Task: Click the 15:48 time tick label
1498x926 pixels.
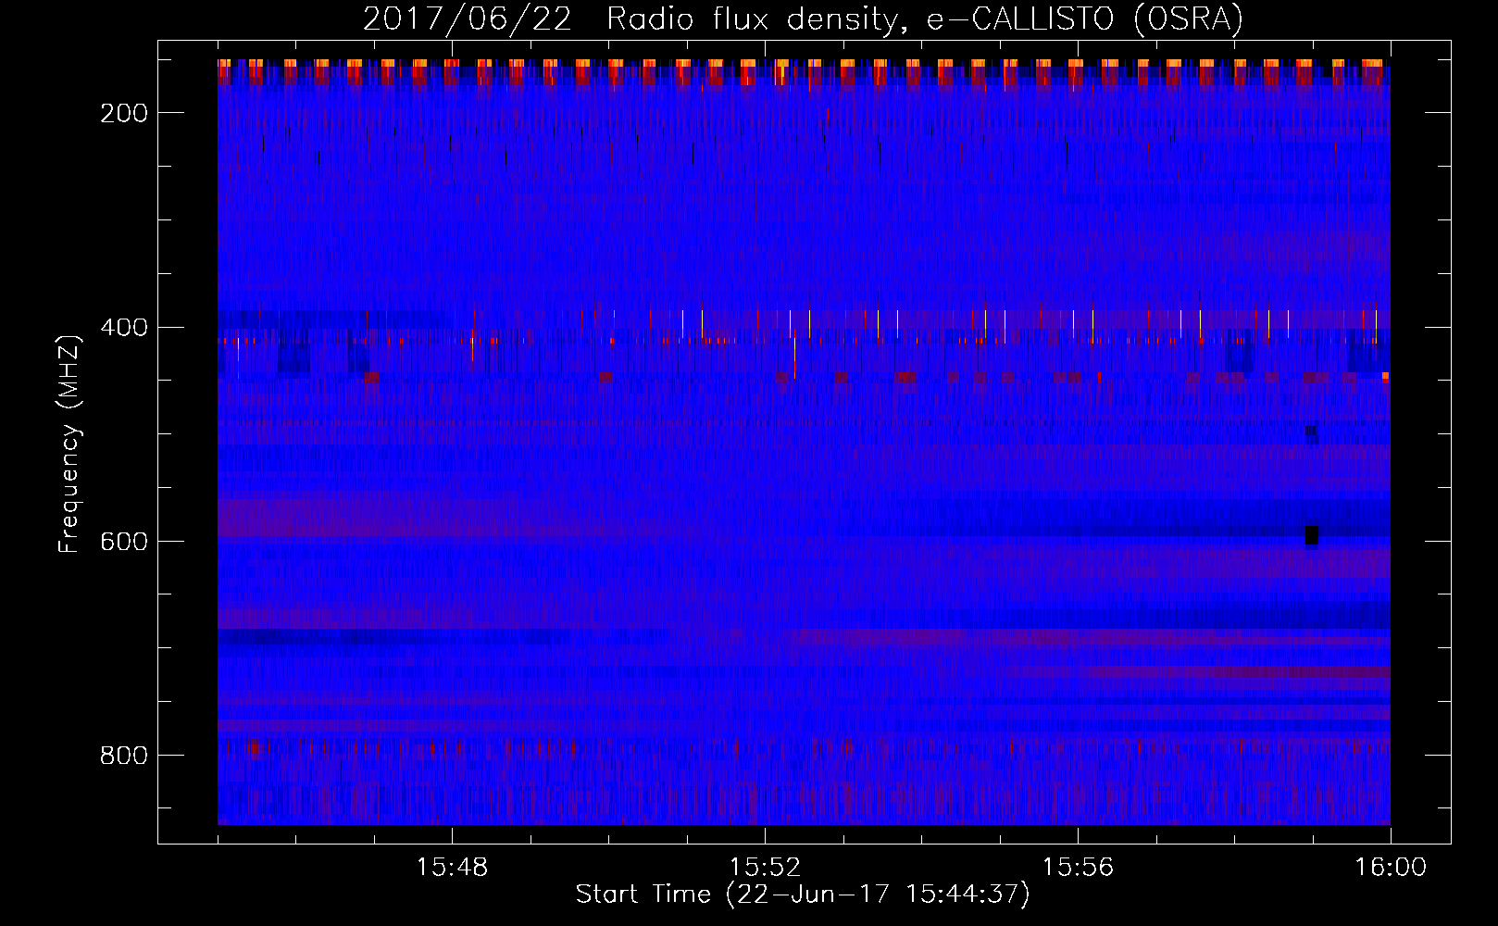Action: coord(452,868)
